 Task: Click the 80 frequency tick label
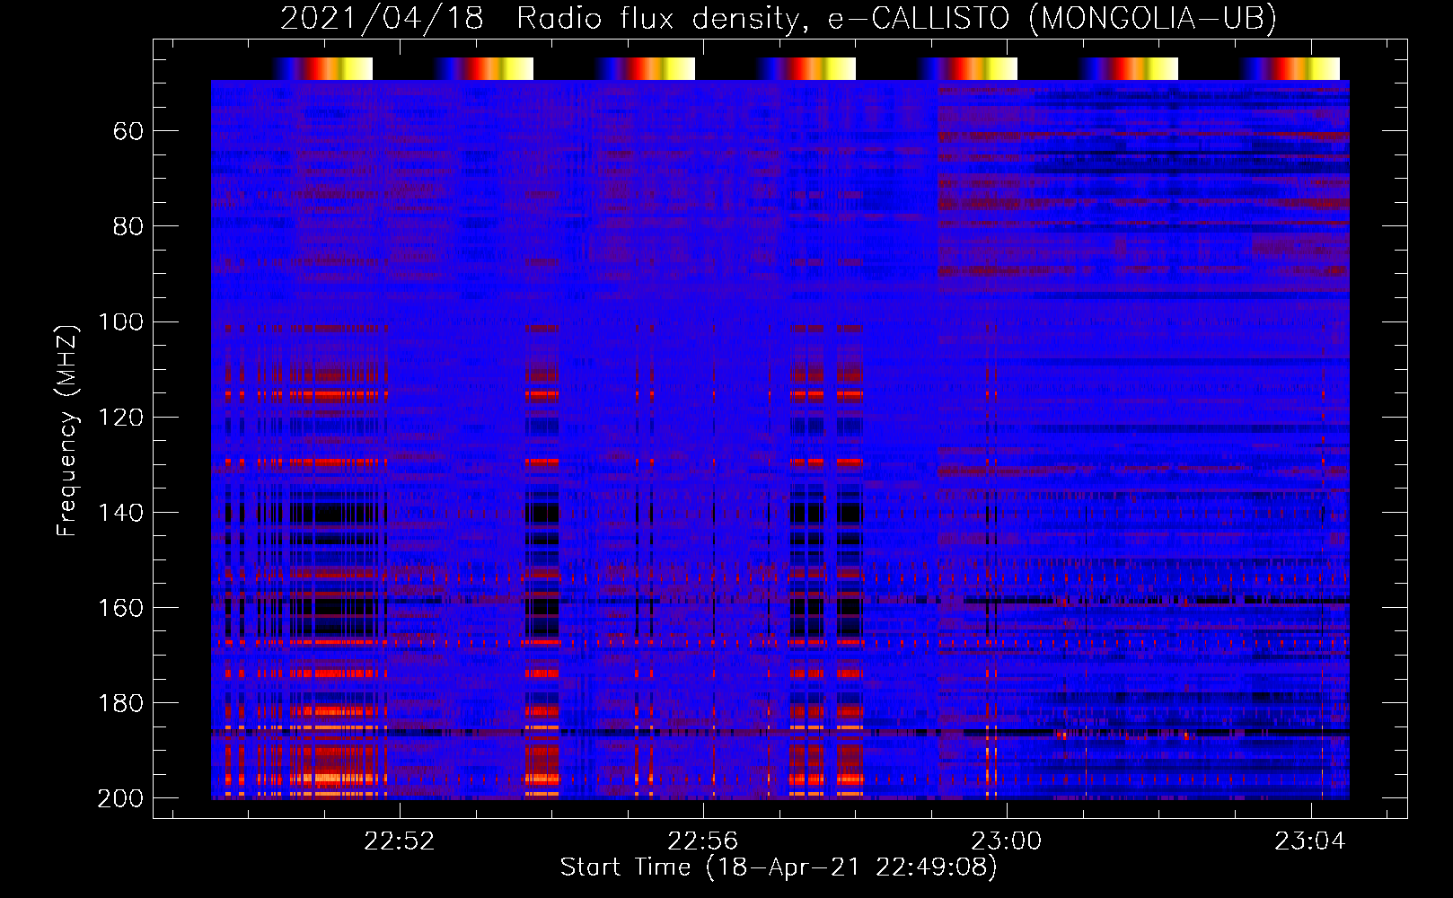(128, 227)
